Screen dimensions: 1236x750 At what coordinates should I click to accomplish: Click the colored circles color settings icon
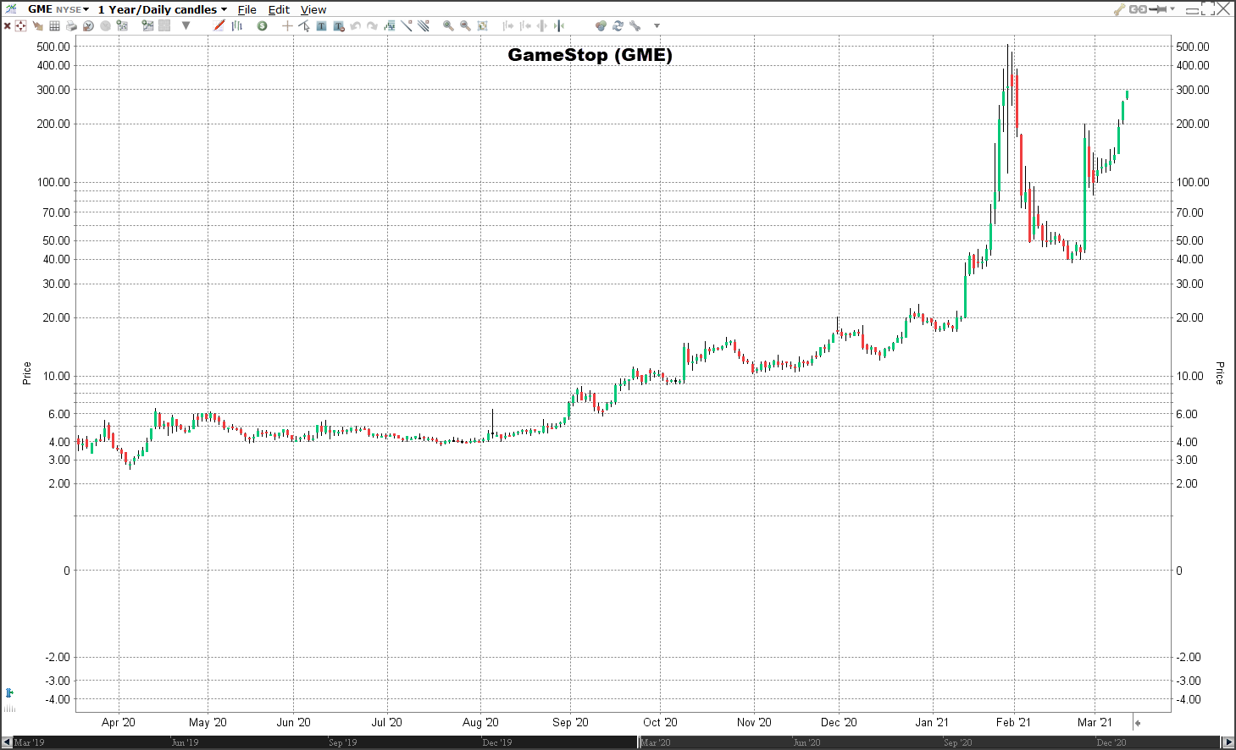[601, 26]
